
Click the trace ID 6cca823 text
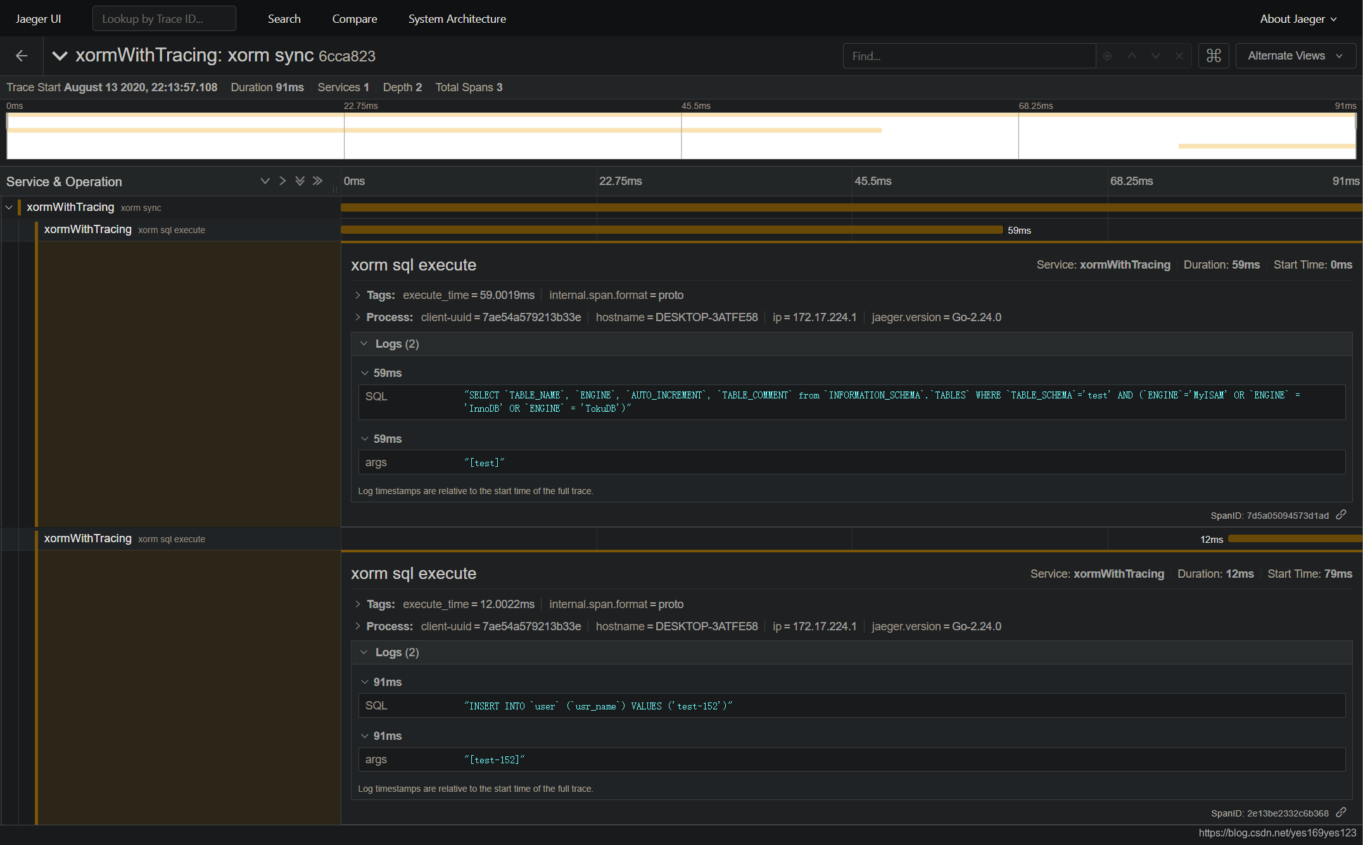(347, 56)
